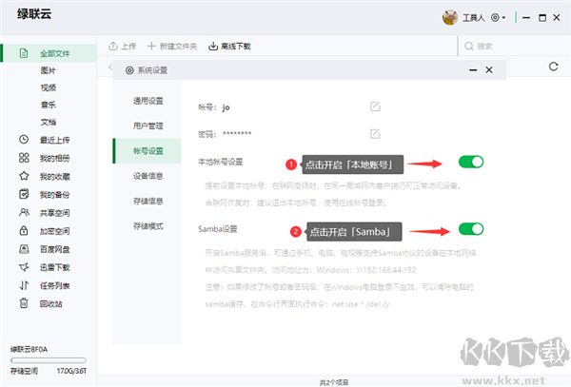Close the 系统设置 dialog

(x=489, y=69)
